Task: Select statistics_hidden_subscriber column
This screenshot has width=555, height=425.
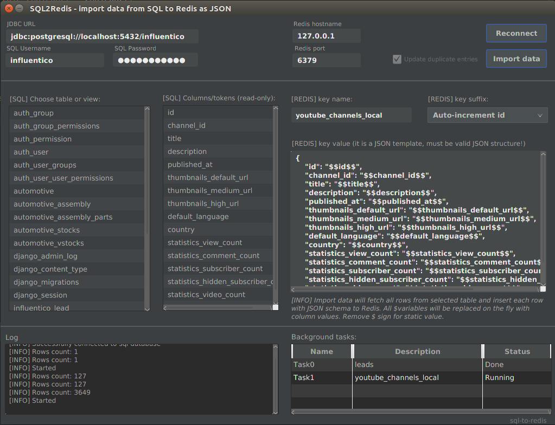Action: coord(218,282)
